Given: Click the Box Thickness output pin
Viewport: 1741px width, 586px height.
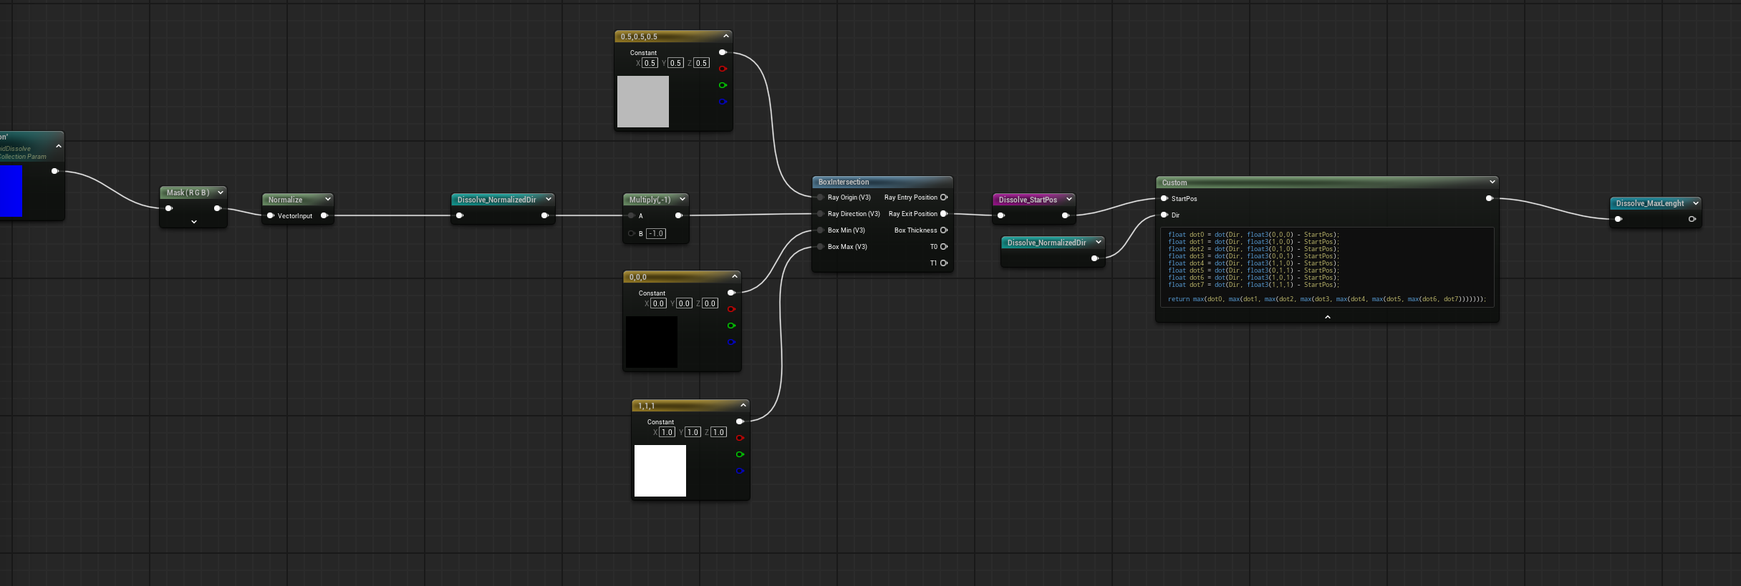Looking at the screenshot, I should 944,230.
